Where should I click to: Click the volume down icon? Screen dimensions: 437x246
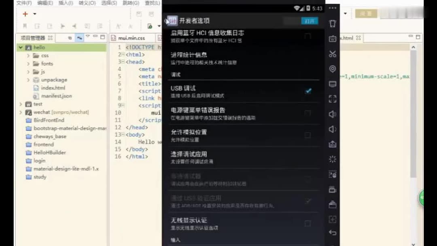[333, 129]
